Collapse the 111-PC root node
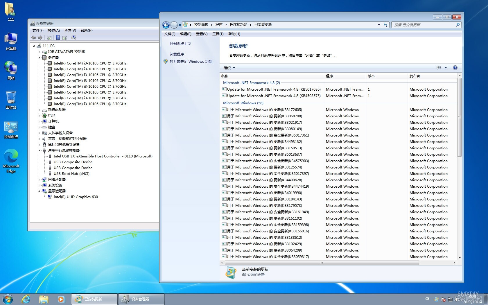This screenshot has height=305, width=488. click(34, 46)
